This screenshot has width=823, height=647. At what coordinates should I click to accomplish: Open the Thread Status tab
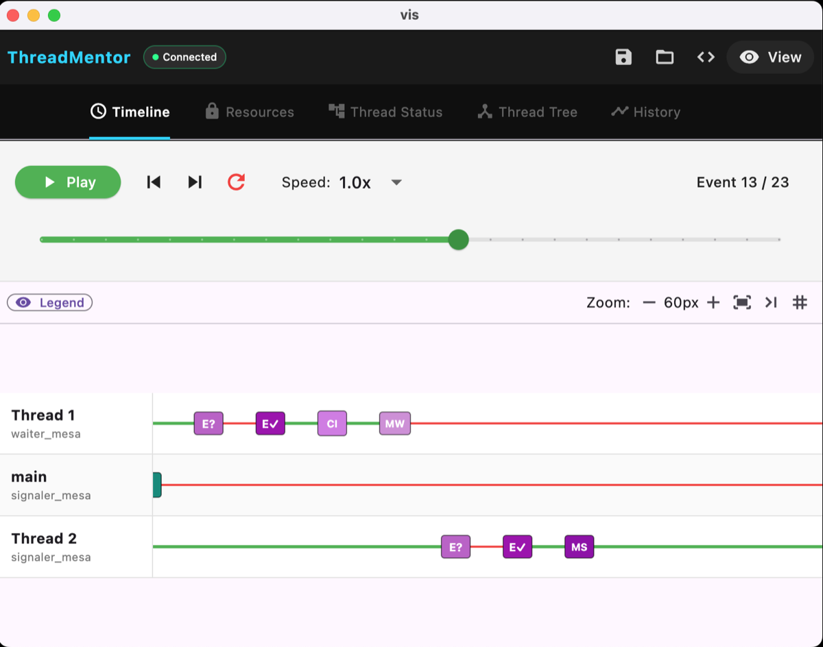(385, 112)
